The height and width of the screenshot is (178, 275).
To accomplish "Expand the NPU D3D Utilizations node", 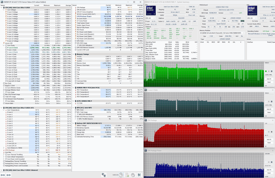I will point(76,114).
